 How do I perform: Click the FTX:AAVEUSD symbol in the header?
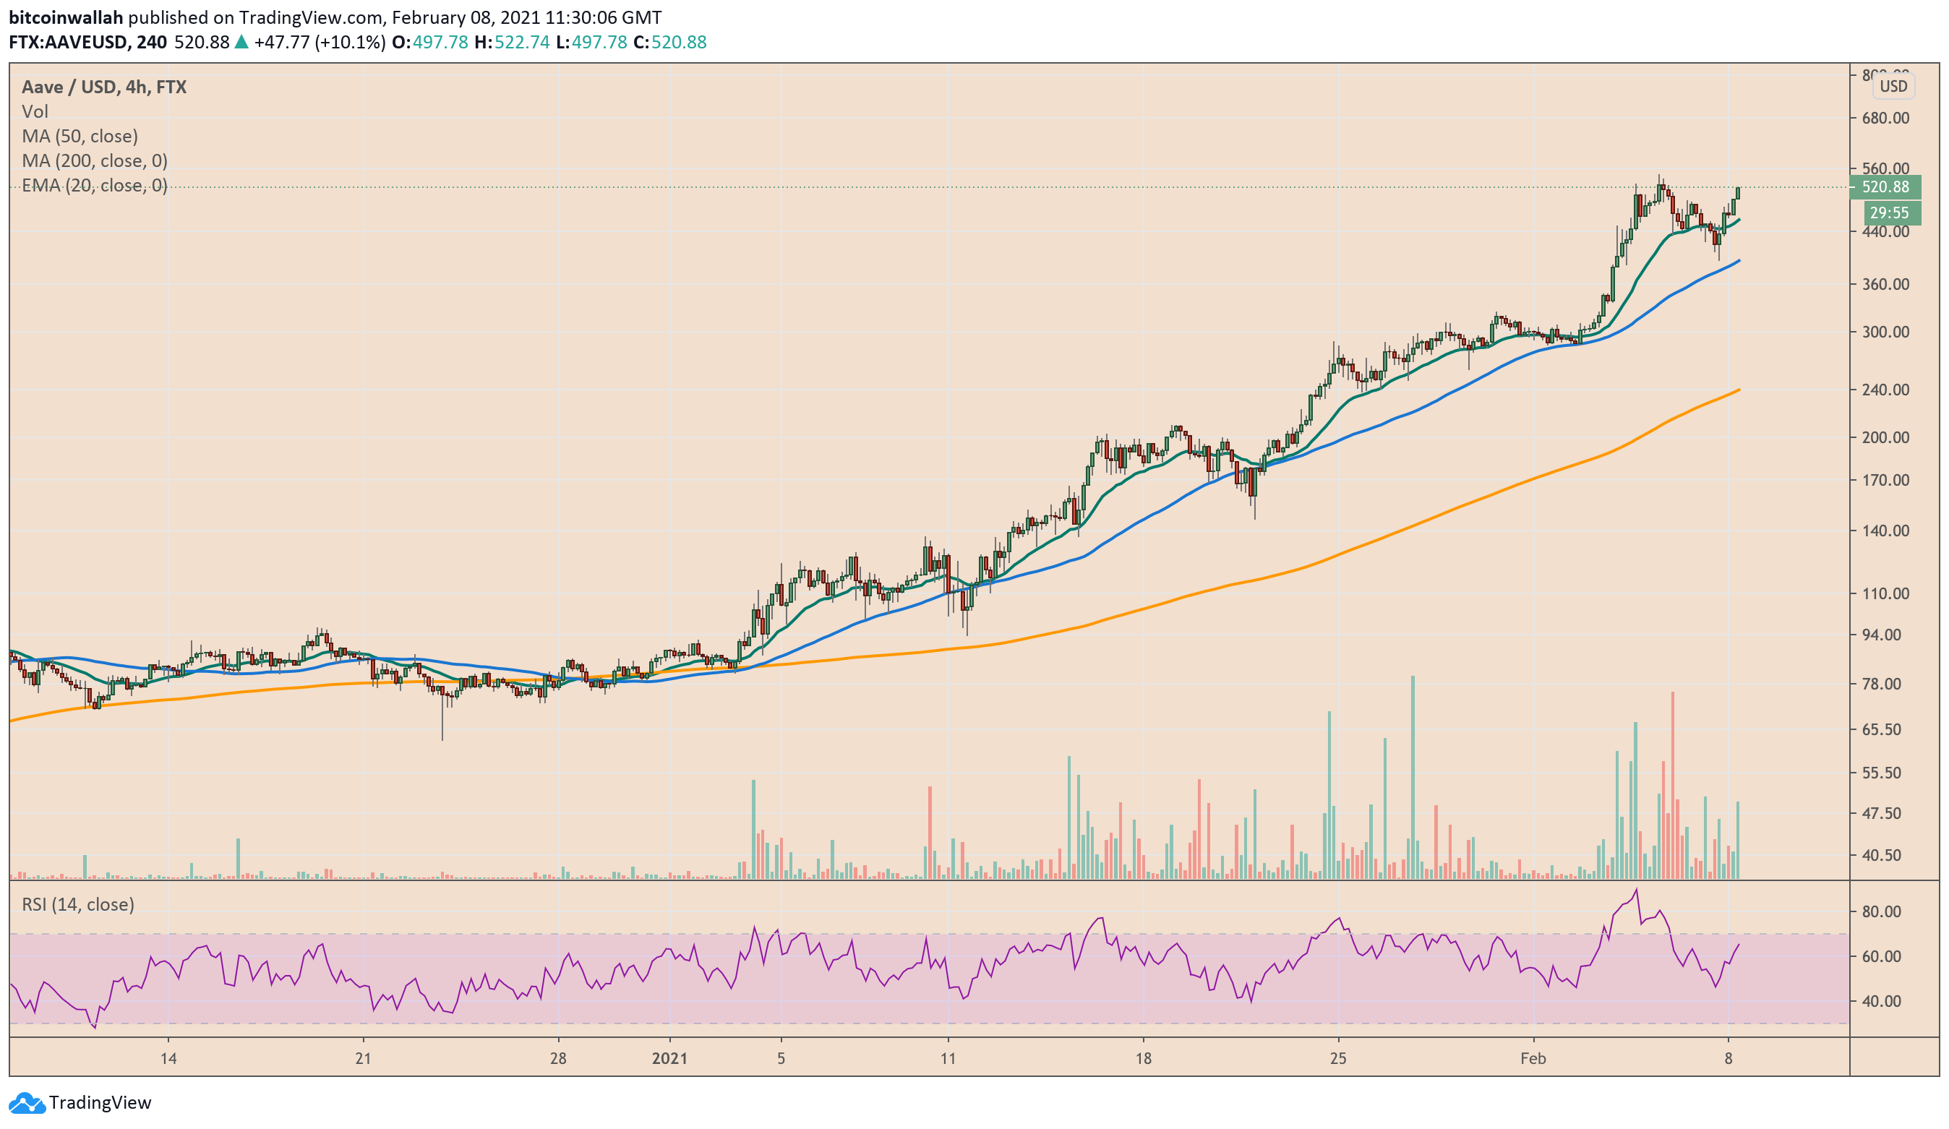click(x=68, y=42)
